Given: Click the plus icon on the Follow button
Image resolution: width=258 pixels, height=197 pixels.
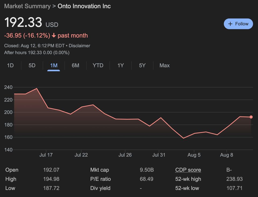Looking at the screenshot, I should point(230,24).
